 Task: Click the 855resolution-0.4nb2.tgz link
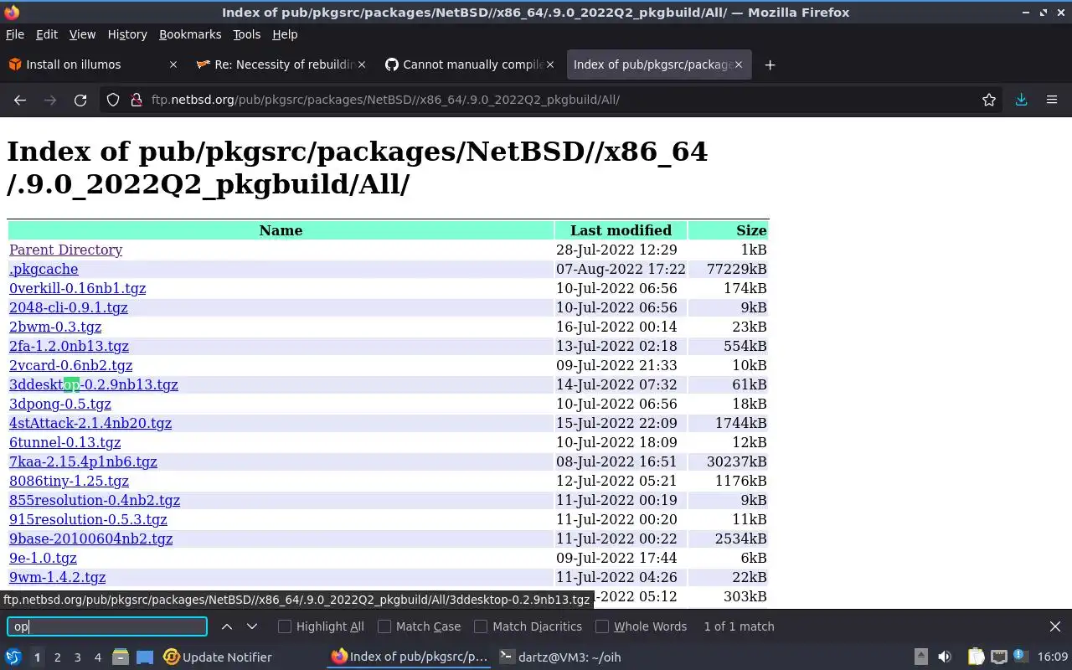tap(95, 500)
